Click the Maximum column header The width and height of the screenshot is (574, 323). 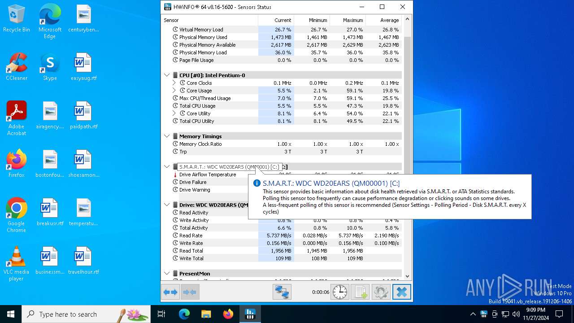348,20
